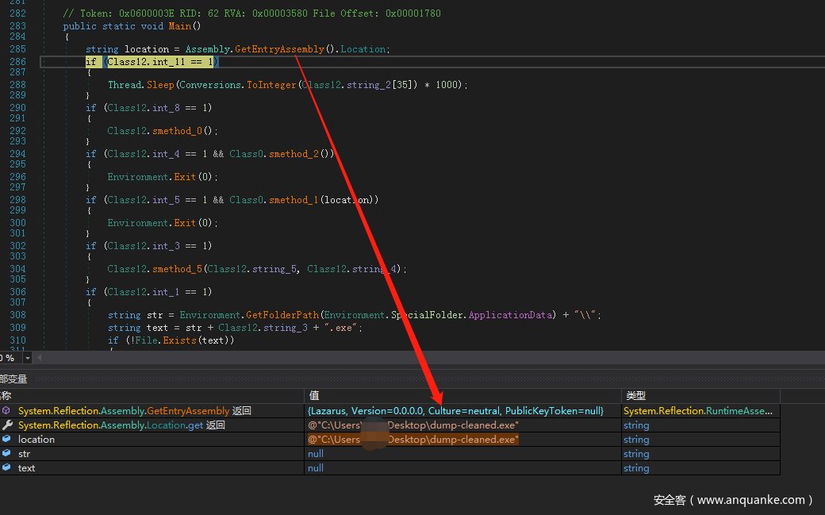Click line number 286 in the margin
The image size is (825, 515).
tap(18, 62)
